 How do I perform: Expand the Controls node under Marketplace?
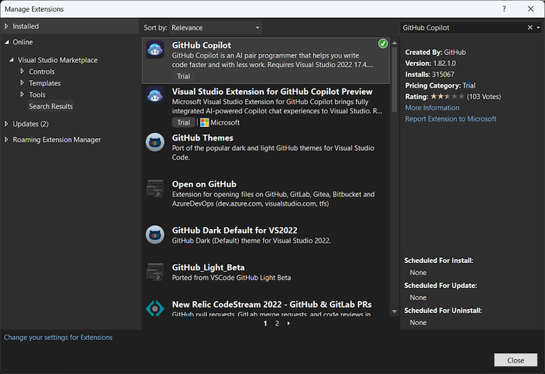pyautogui.click(x=22, y=72)
